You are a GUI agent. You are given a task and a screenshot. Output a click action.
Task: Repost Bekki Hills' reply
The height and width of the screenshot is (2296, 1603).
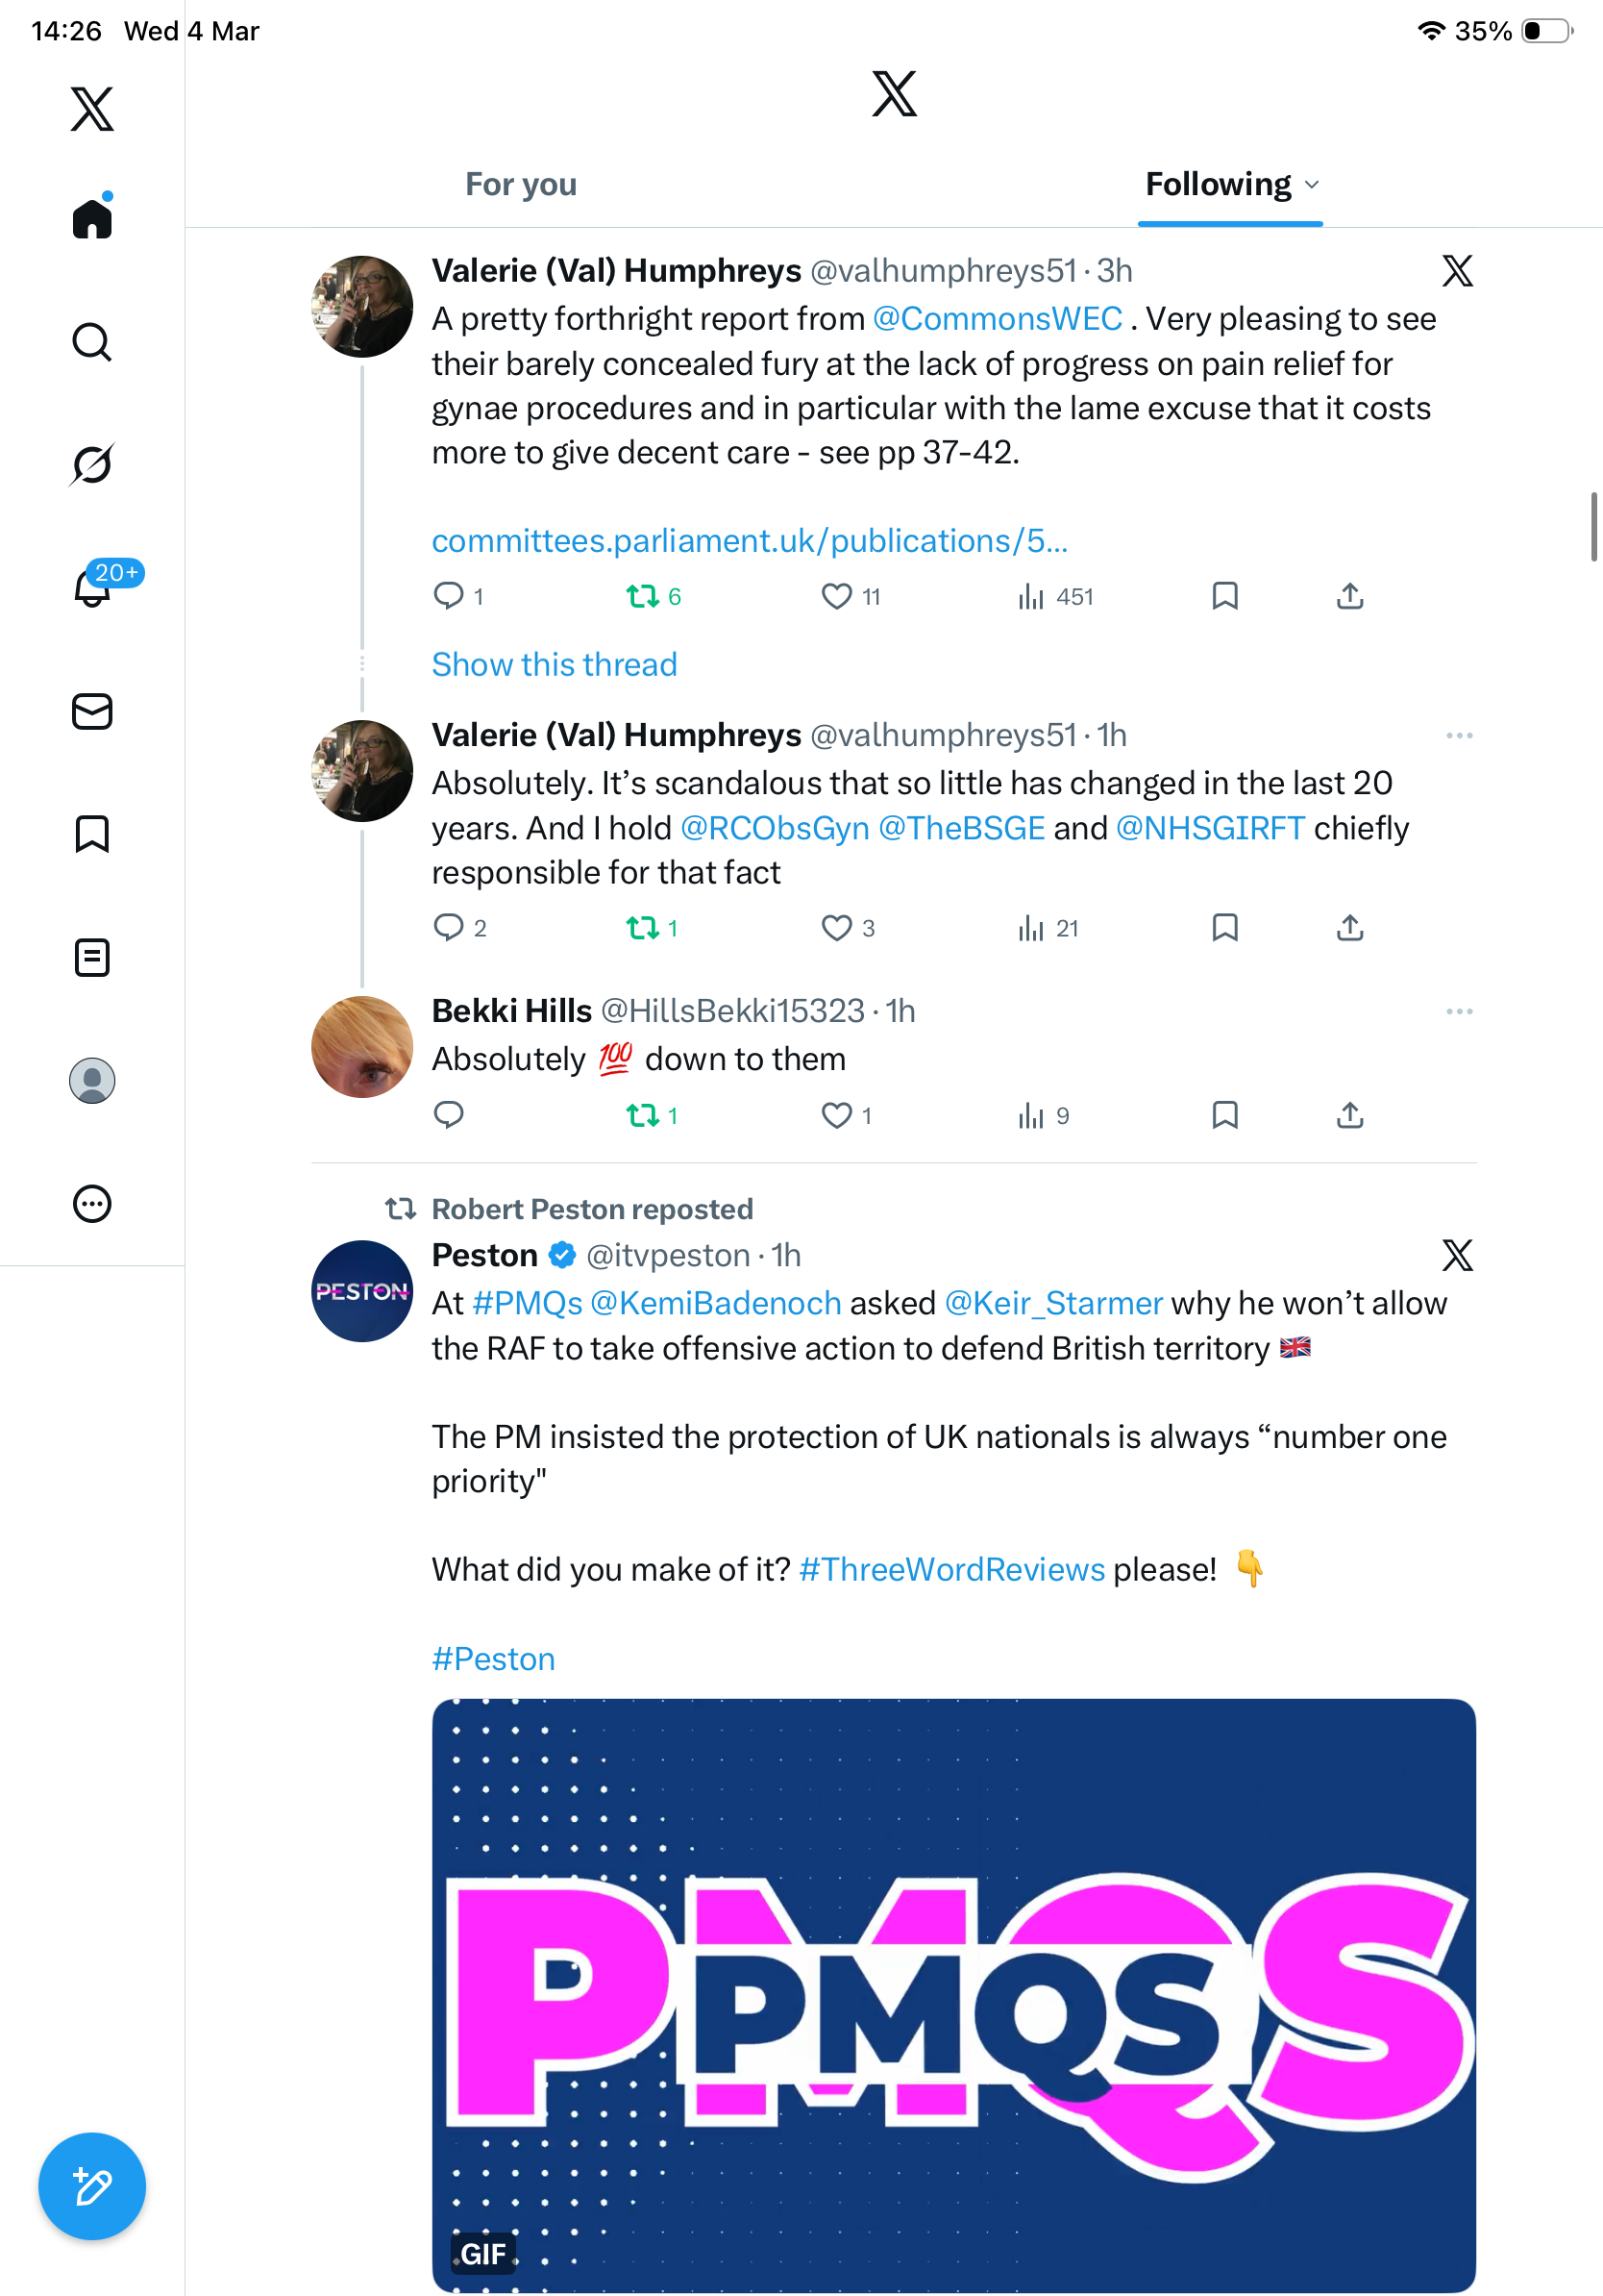pyautogui.click(x=642, y=1115)
